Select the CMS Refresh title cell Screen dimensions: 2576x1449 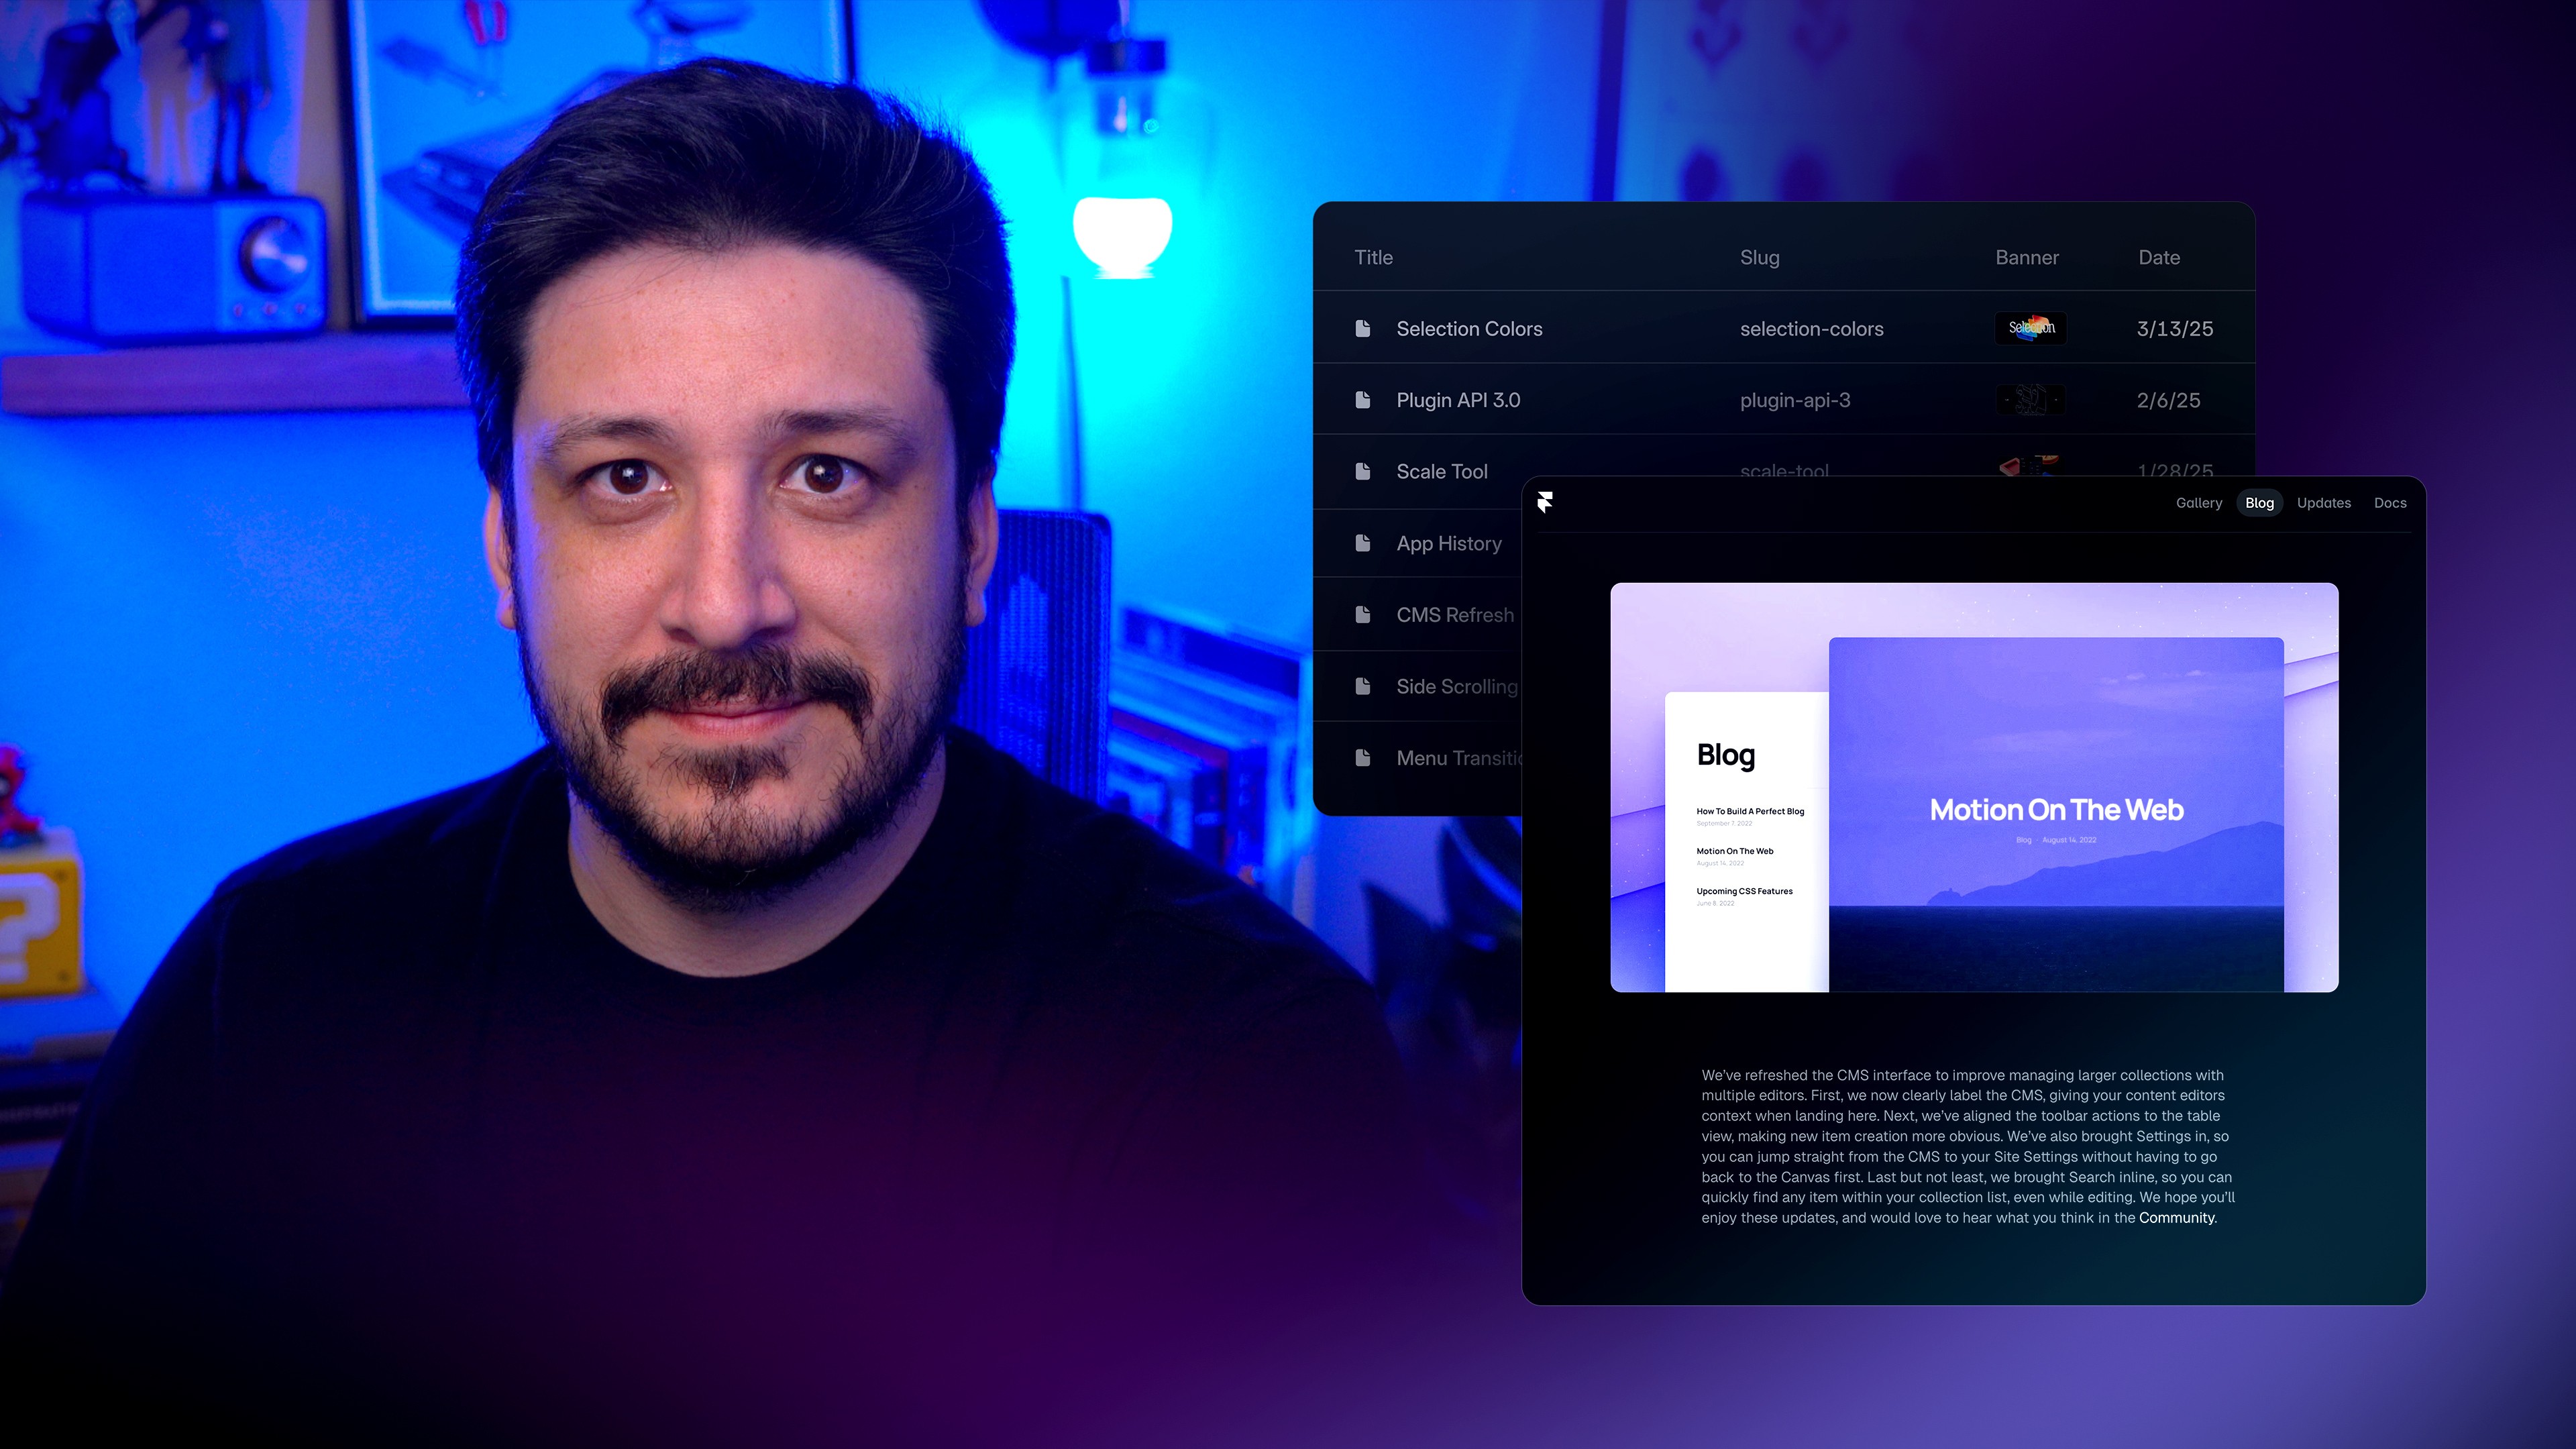[1455, 615]
